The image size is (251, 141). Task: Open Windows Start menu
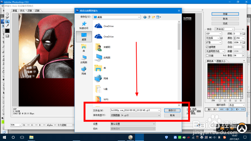pyautogui.click(x=4, y=137)
